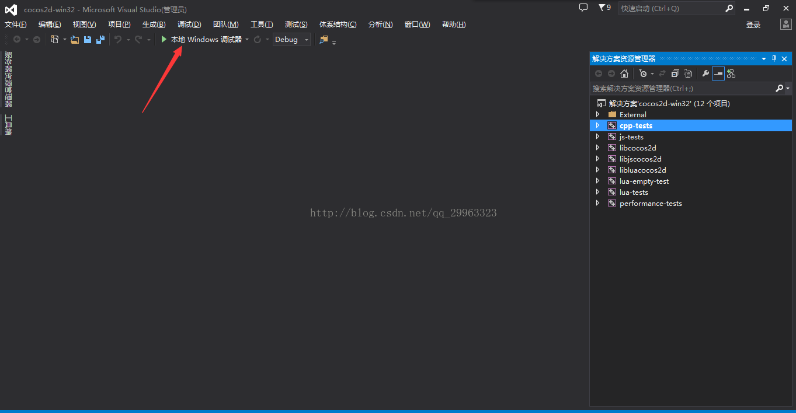
Task: Open the 视图(V) menu
Action: (x=84, y=24)
